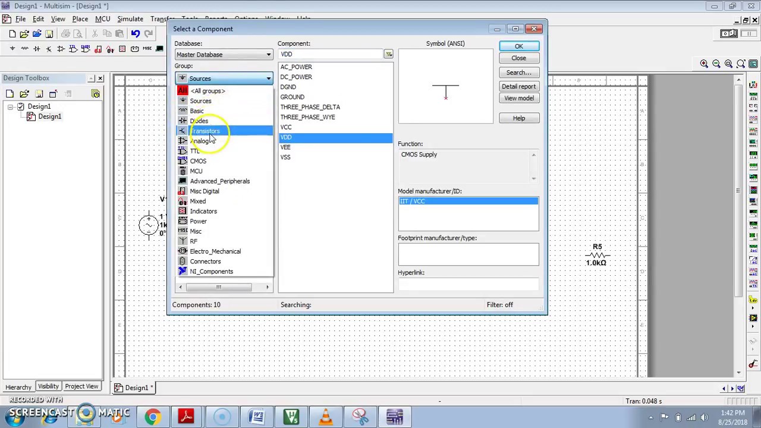Select GROUND in Component list
Image resolution: width=761 pixels, height=428 pixels.
tap(292, 97)
